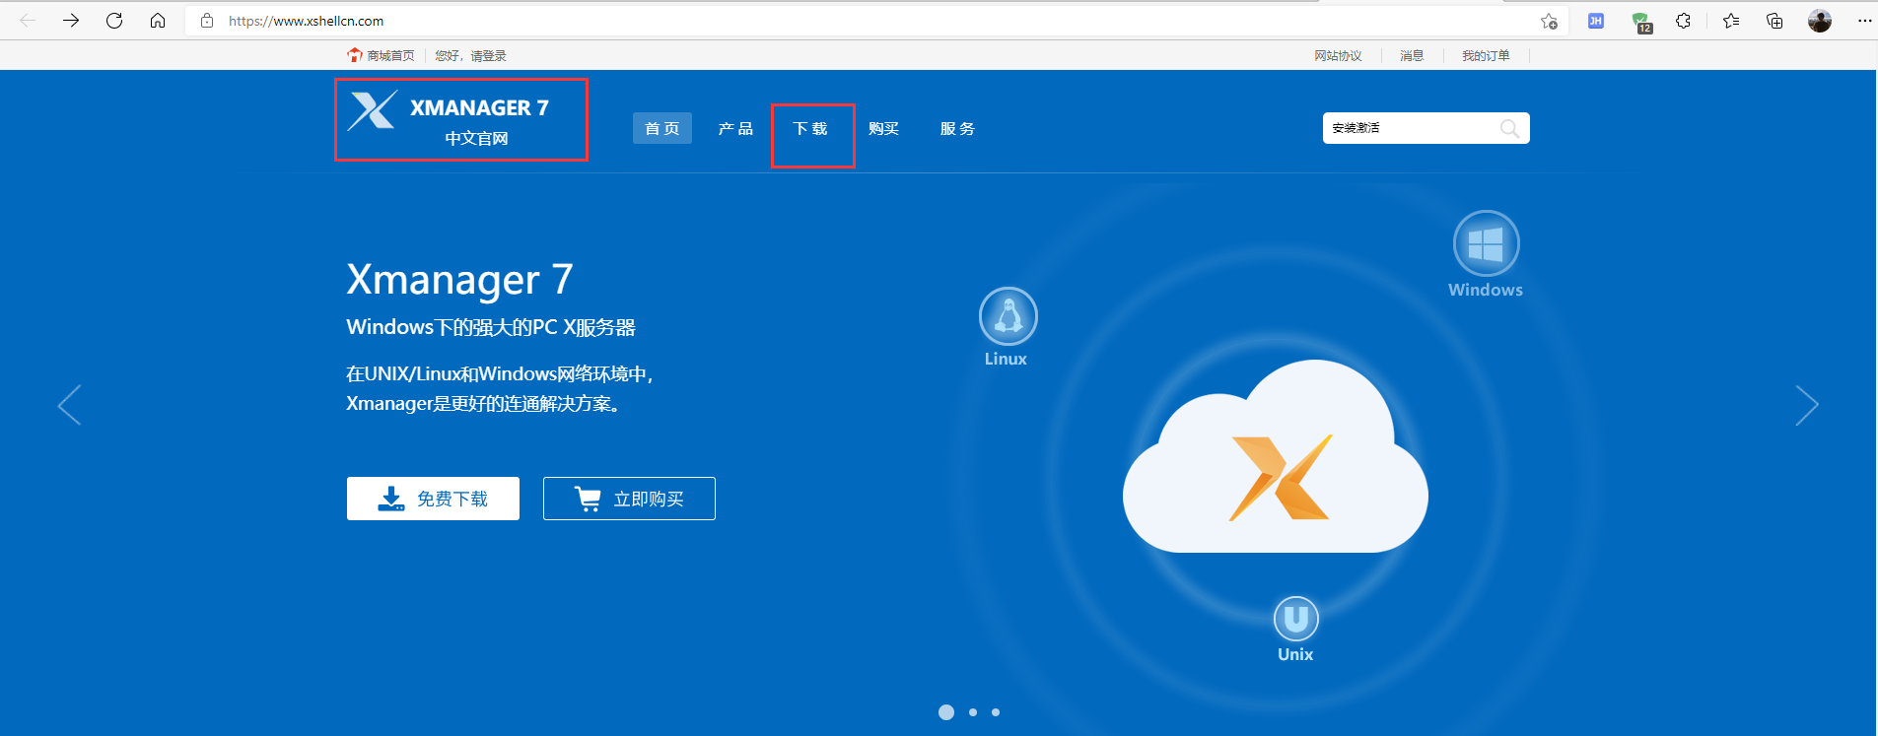View site lock security info icon
Viewport: 1878px width, 736px height.
point(207,21)
